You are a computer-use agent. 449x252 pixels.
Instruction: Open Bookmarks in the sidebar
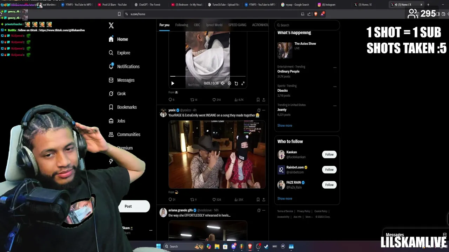point(122,107)
